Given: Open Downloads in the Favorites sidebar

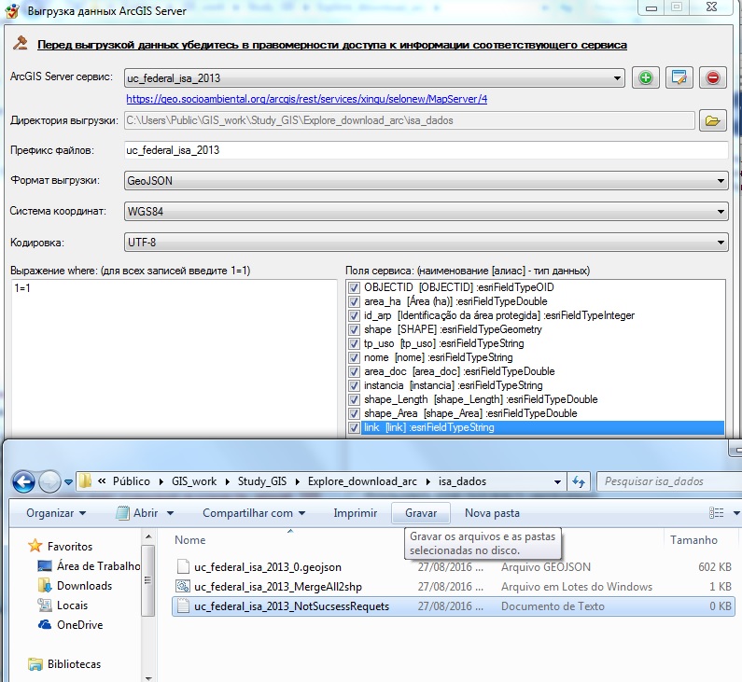Looking at the screenshot, I should pos(84,586).
